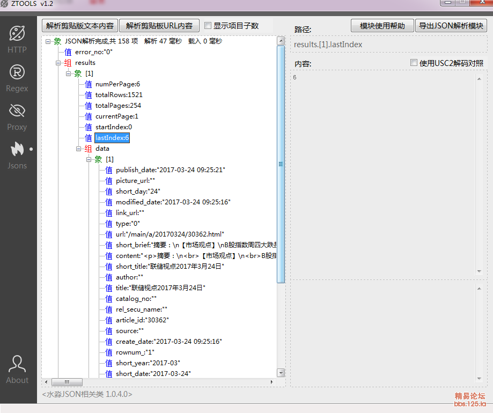Select the create_date tree row
This screenshot has height=413, width=493.
(169, 341)
